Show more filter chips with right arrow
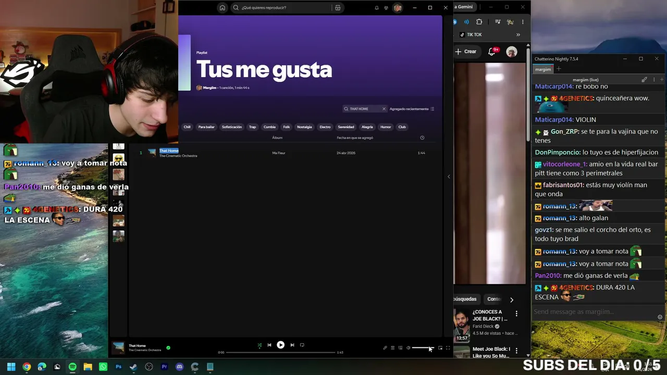 point(512,299)
